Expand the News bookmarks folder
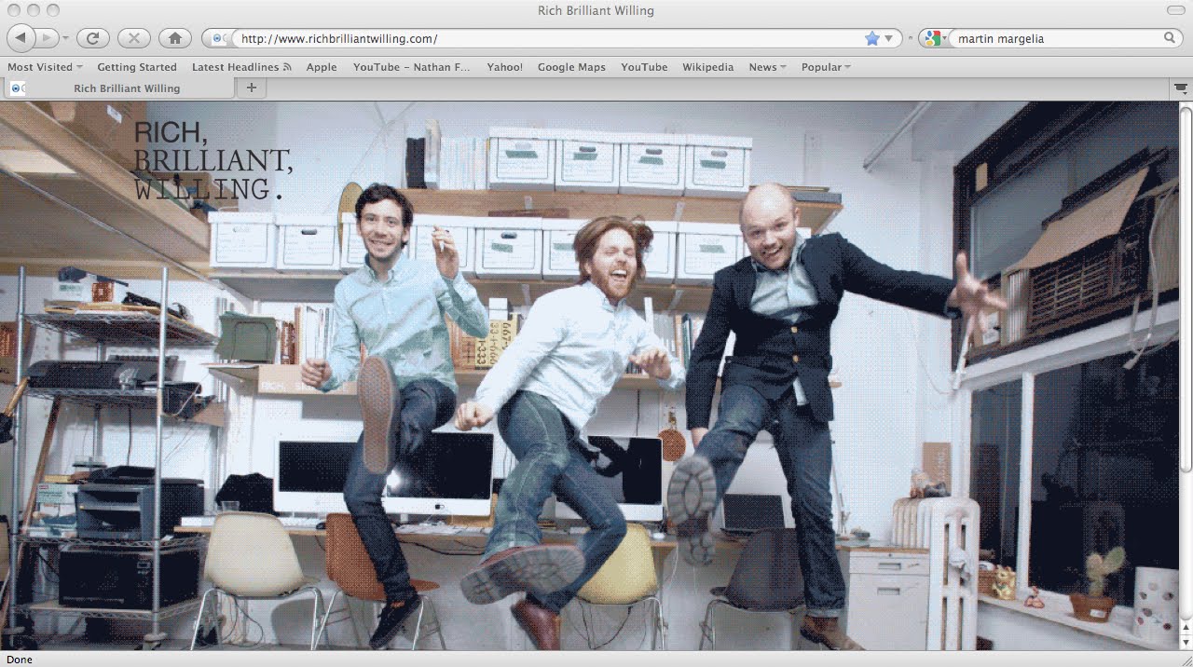 pyautogui.click(x=767, y=67)
